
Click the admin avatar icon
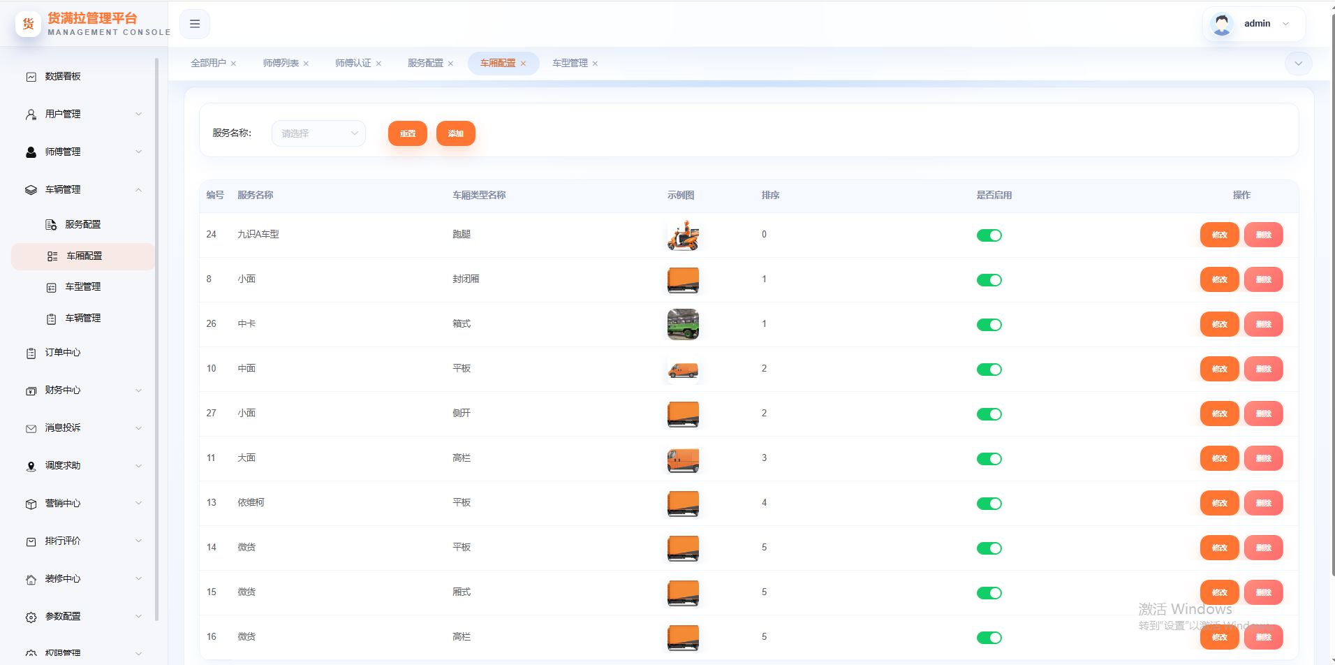[x=1221, y=24]
